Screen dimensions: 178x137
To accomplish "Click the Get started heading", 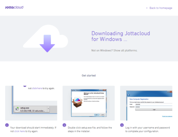I will [89, 75].
